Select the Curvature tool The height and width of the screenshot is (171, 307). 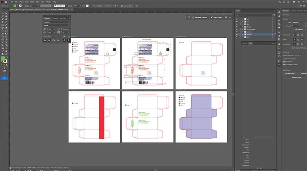6,19
